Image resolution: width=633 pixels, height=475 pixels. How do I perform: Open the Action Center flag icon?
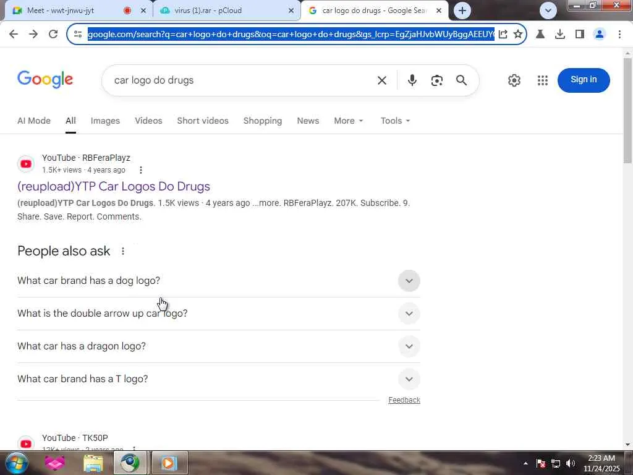(541, 463)
